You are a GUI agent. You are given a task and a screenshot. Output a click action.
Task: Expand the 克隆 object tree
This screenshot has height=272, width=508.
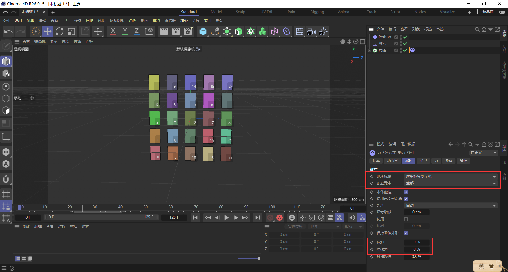click(x=370, y=50)
